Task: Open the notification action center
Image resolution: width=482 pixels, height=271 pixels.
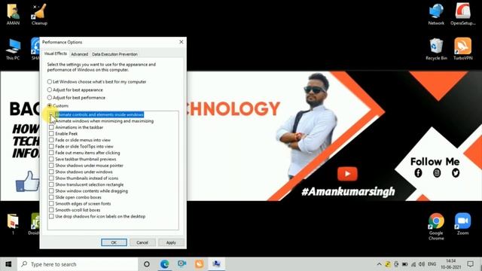Action: pyautogui.click(x=470, y=264)
